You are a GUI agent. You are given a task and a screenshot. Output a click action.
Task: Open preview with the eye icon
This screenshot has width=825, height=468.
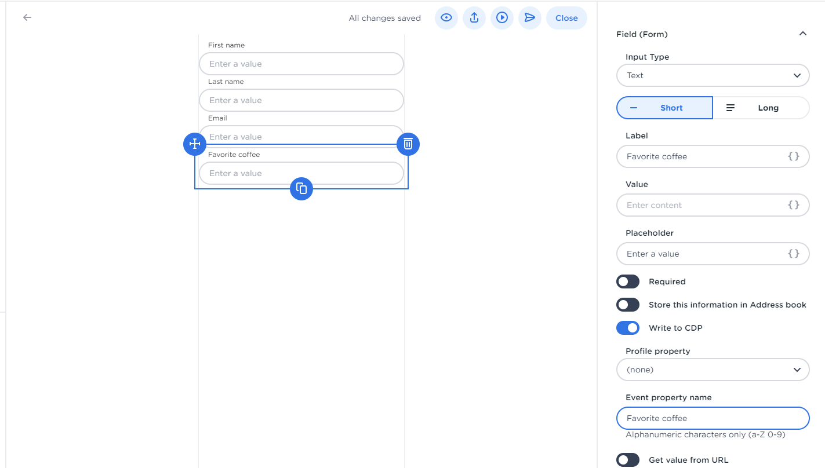click(x=446, y=18)
